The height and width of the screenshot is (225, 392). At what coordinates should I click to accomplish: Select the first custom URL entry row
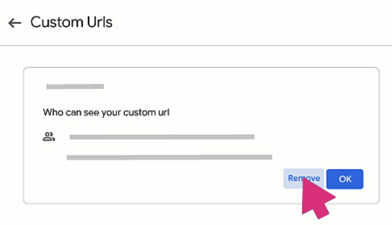click(162, 136)
